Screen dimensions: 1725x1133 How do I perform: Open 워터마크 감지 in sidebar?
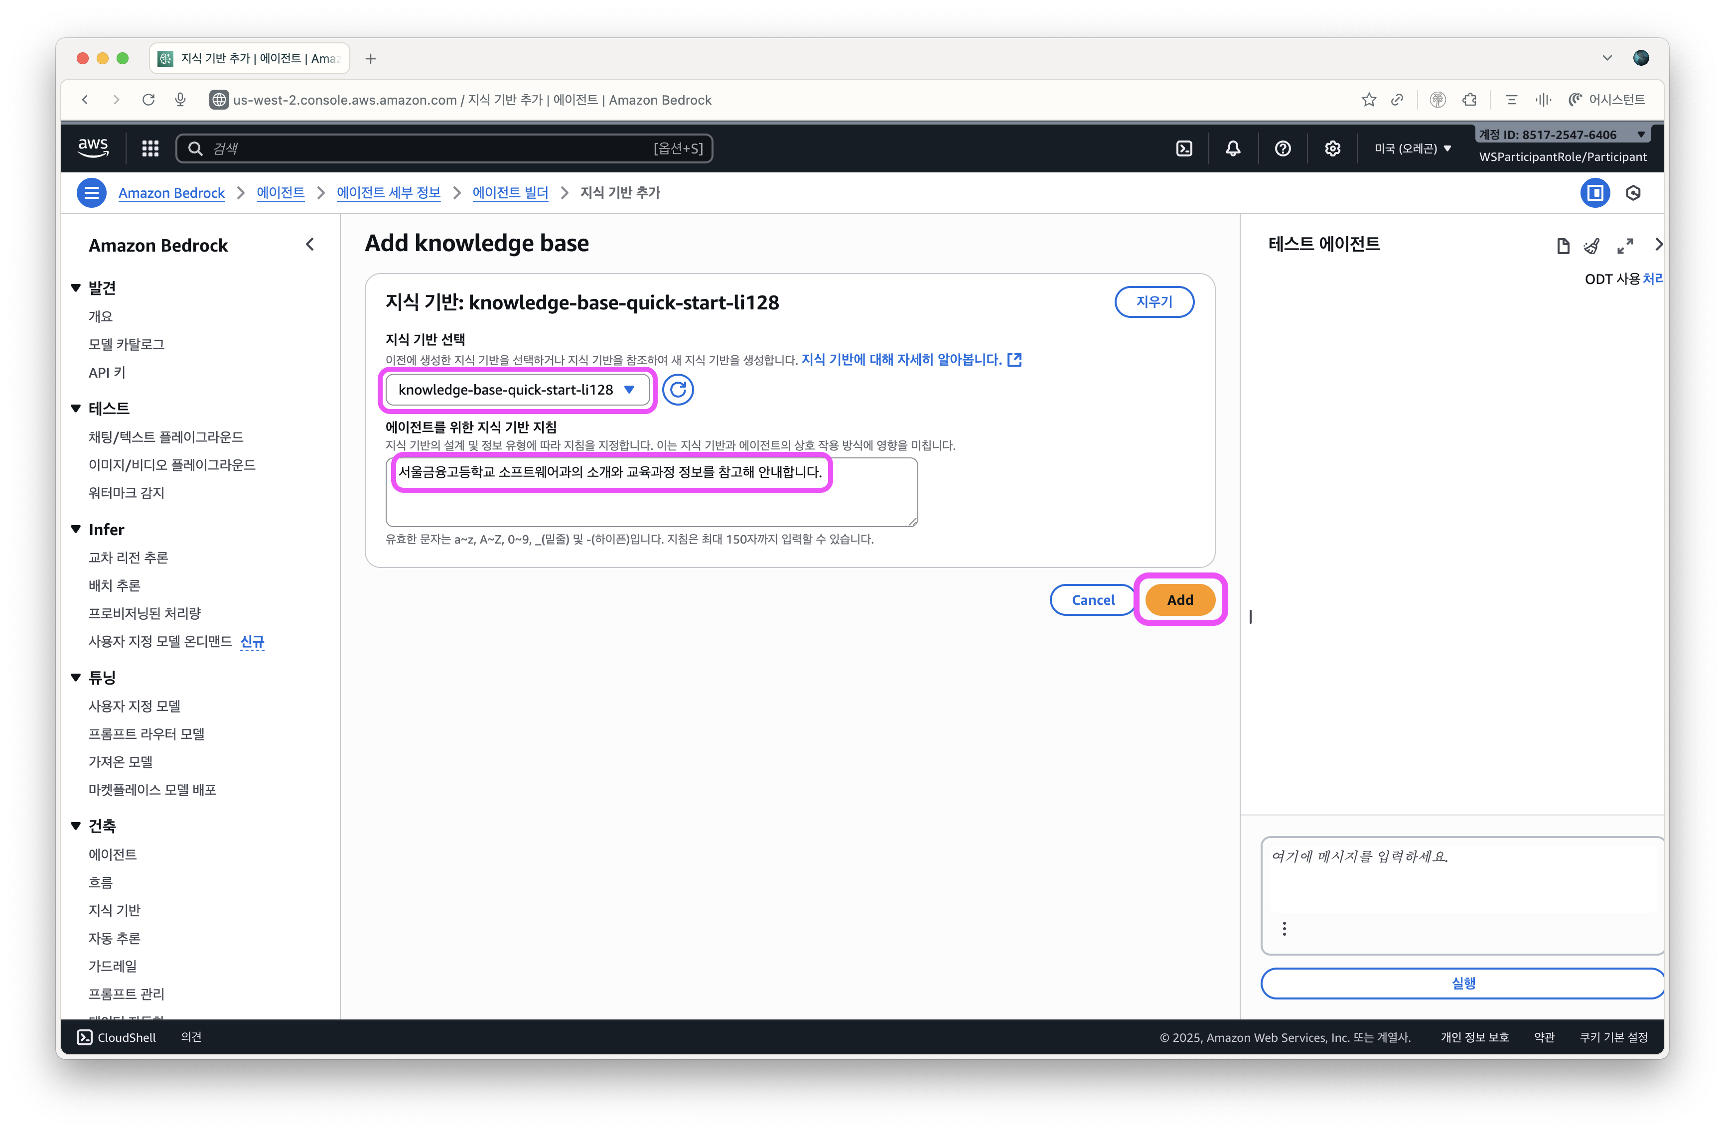point(126,492)
